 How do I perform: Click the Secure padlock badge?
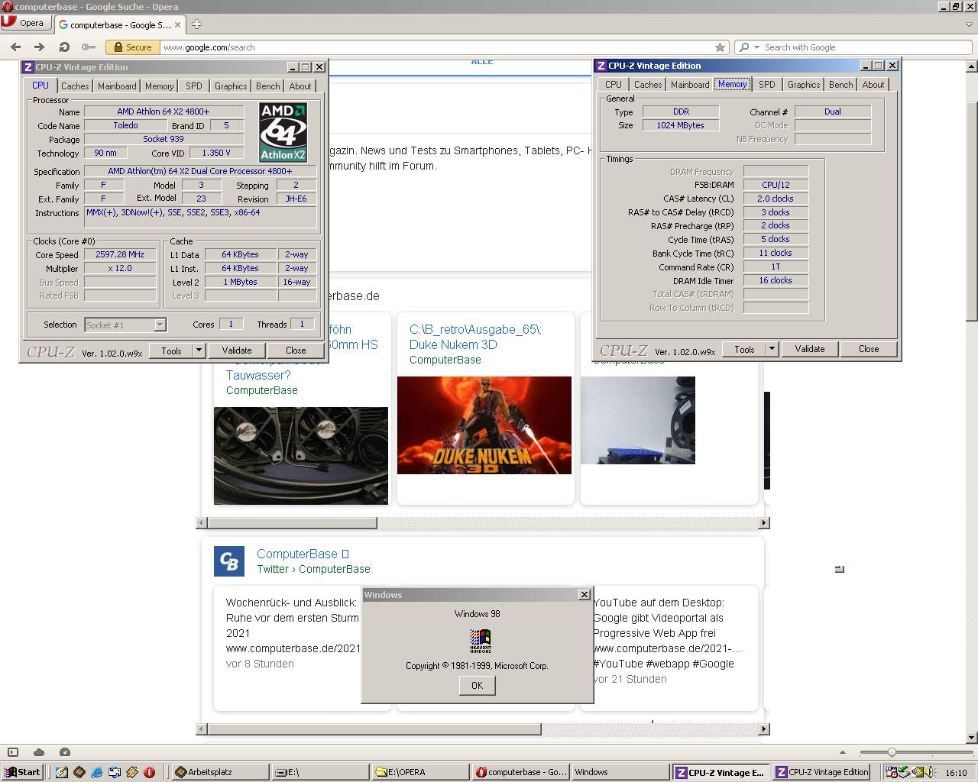click(x=132, y=47)
